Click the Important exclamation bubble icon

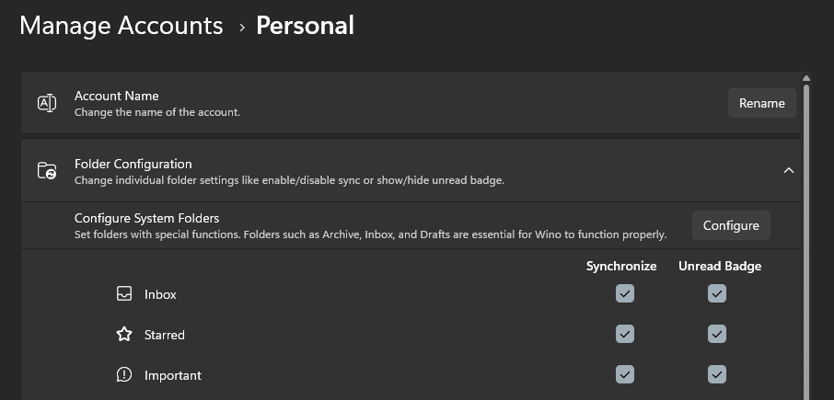[124, 374]
